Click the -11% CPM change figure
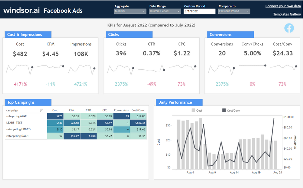The width and height of the screenshot is (303, 188). (50, 84)
